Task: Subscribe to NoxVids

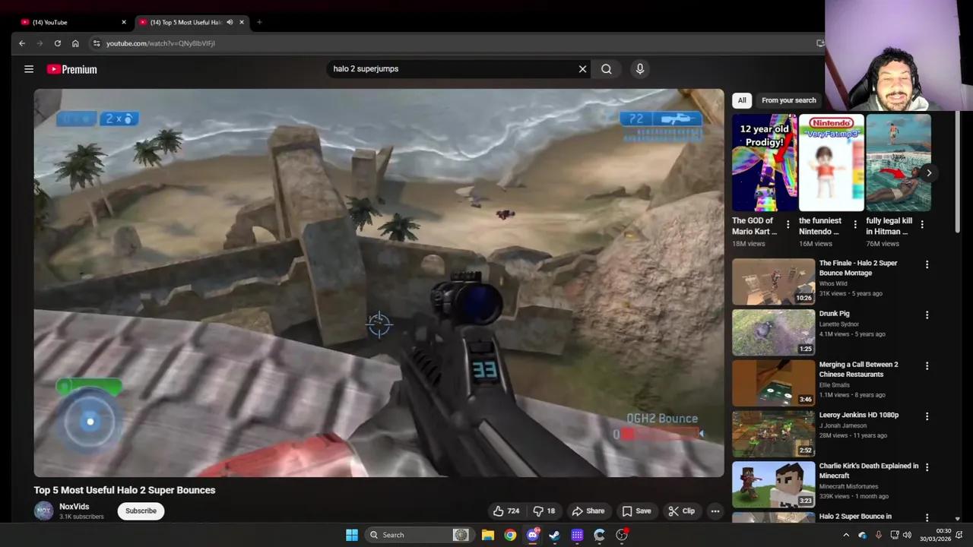Action: coord(141,511)
